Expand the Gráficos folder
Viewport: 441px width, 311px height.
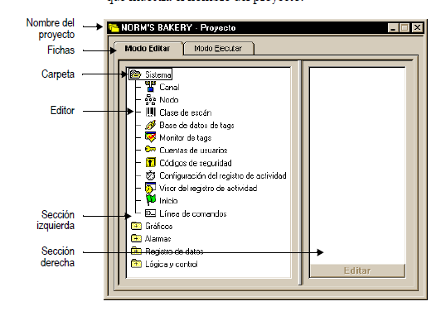pyautogui.click(x=136, y=226)
